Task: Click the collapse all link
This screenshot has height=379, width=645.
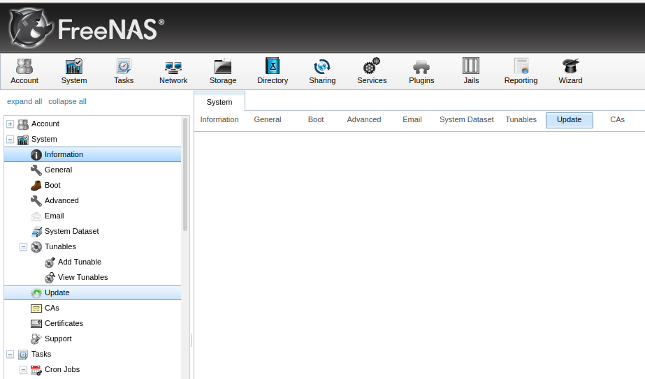Action: [68, 101]
